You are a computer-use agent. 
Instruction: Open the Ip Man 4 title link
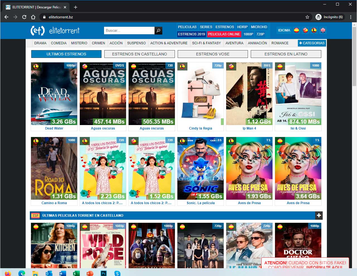(x=249, y=128)
